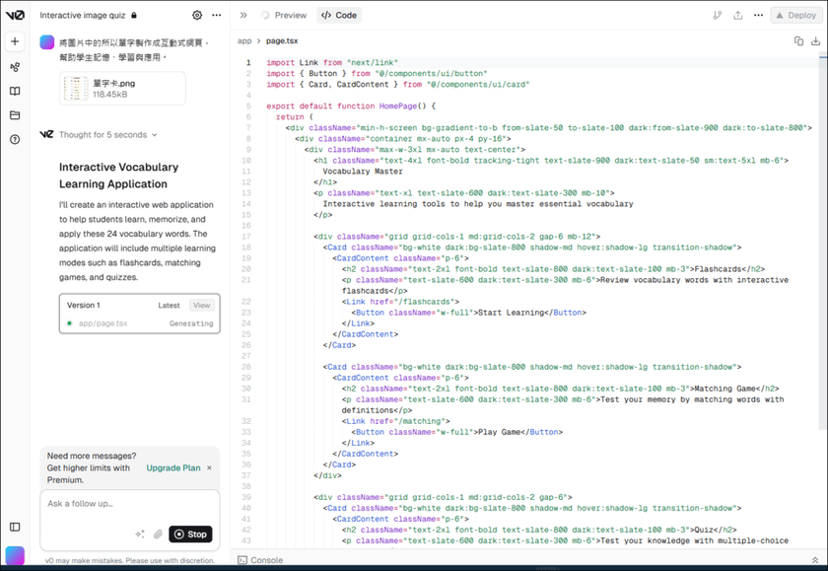This screenshot has height=571, width=828.
Task: Copy the code with the copy icon
Action: coord(798,40)
